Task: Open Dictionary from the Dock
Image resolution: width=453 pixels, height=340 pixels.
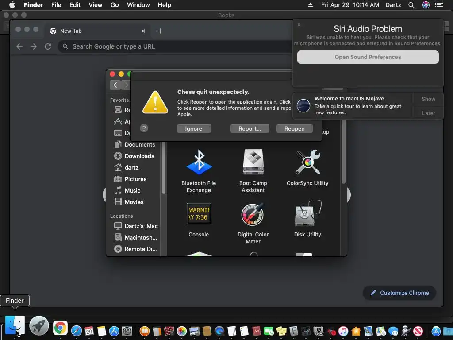Action: [256, 331]
